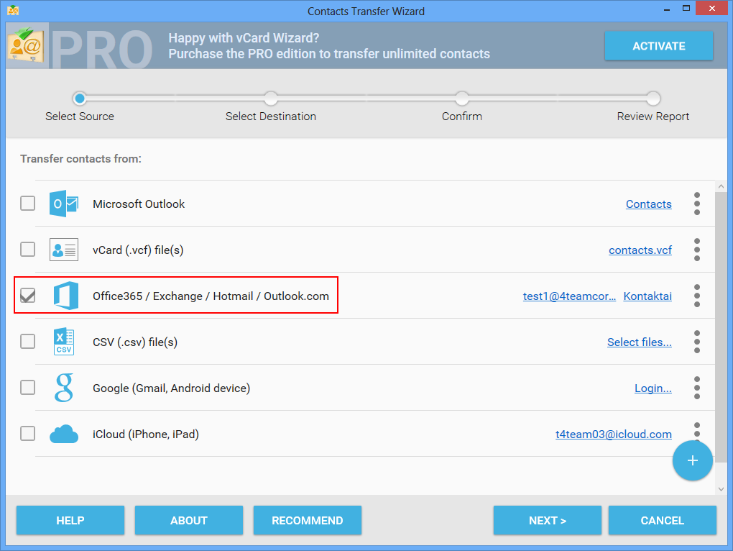Click the Office365 logo icon
The image size is (733, 551).
click(65, 296)
